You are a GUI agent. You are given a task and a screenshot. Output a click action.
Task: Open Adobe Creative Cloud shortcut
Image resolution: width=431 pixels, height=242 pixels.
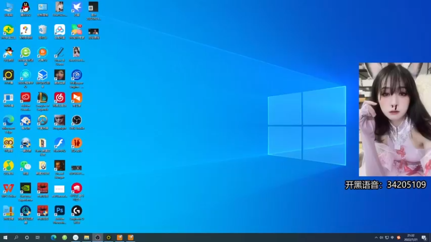coord(25,101)
